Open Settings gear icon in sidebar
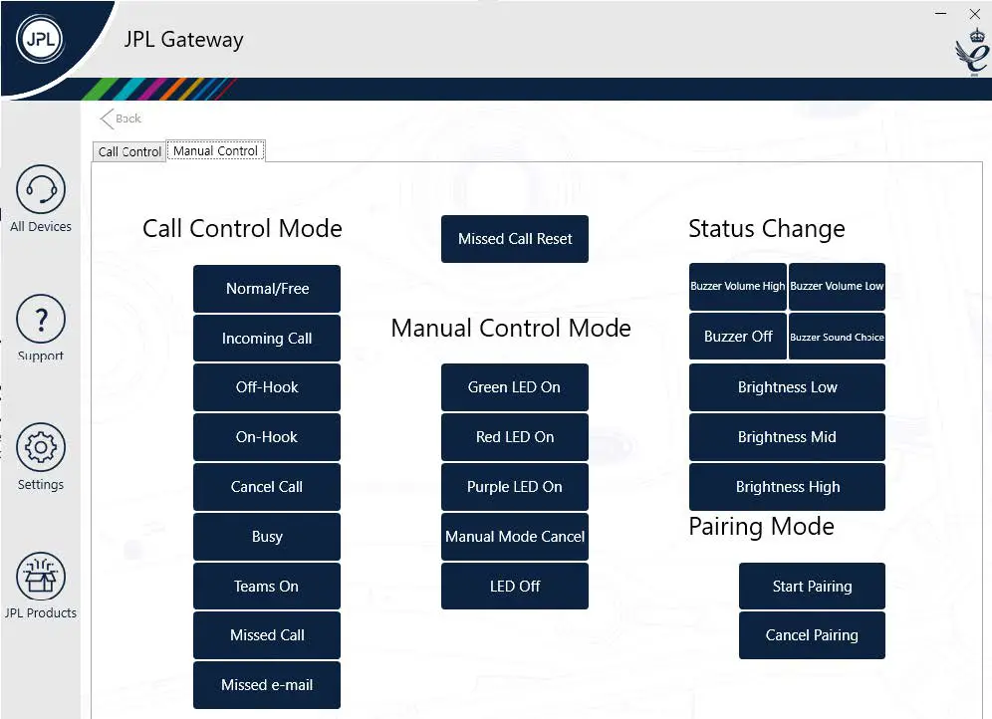The image size is (992, 719). 41,449
